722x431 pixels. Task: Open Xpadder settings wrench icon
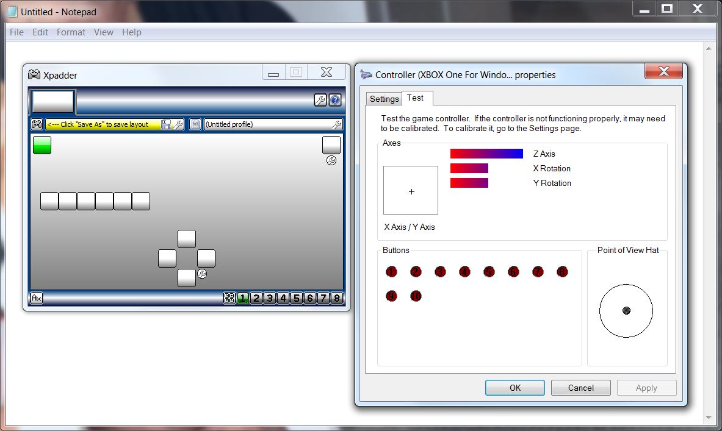tap(320, 100)
